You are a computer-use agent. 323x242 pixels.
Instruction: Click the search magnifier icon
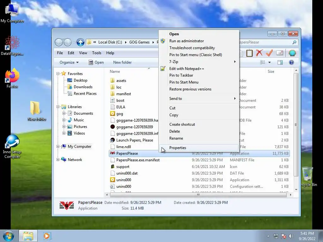[x=294, y=42]
